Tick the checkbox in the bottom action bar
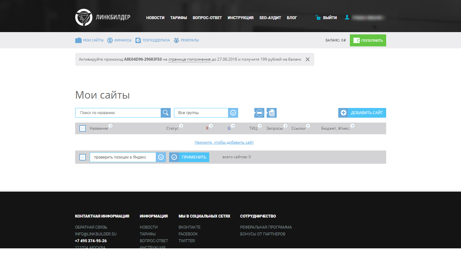 click(83, 157)
